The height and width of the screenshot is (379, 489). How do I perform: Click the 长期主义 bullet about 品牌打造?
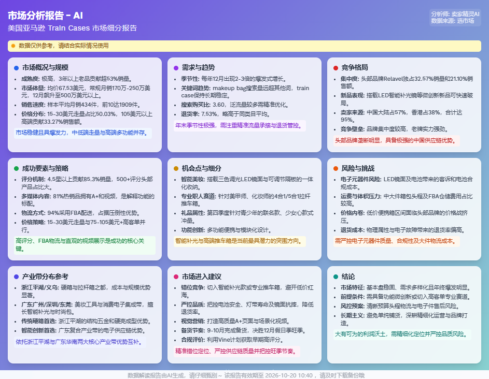[404, 319]
